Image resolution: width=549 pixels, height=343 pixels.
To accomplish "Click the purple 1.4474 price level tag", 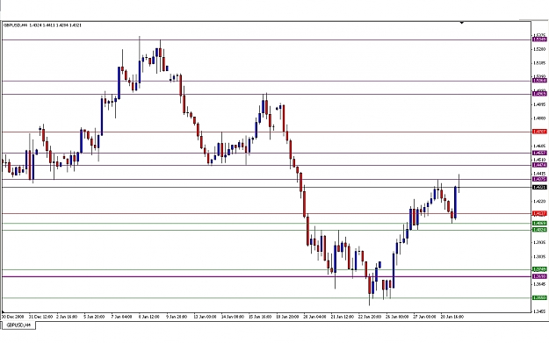I will tap(539, 165).
